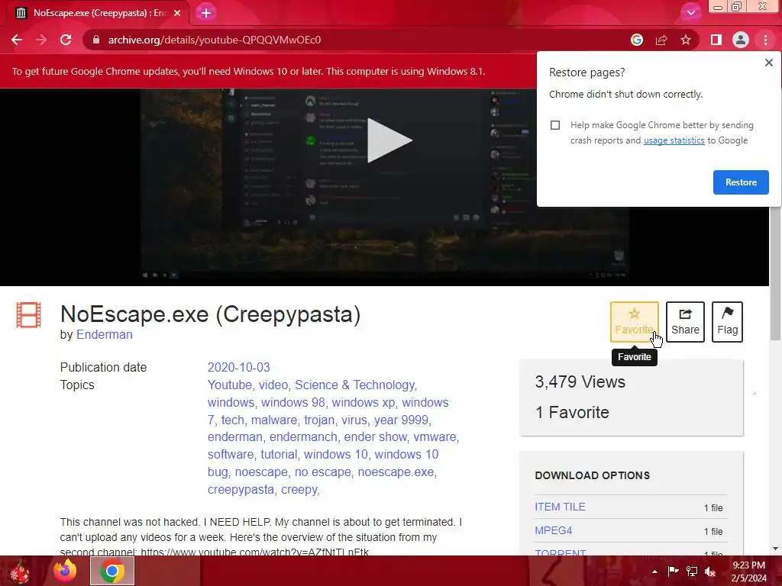Click the forward navigation arrow

coord(41,40)
